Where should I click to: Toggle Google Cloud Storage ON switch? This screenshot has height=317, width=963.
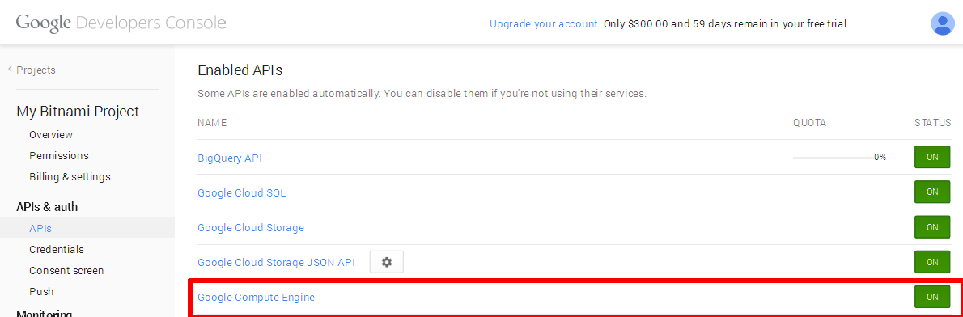(x=932, y=227)
